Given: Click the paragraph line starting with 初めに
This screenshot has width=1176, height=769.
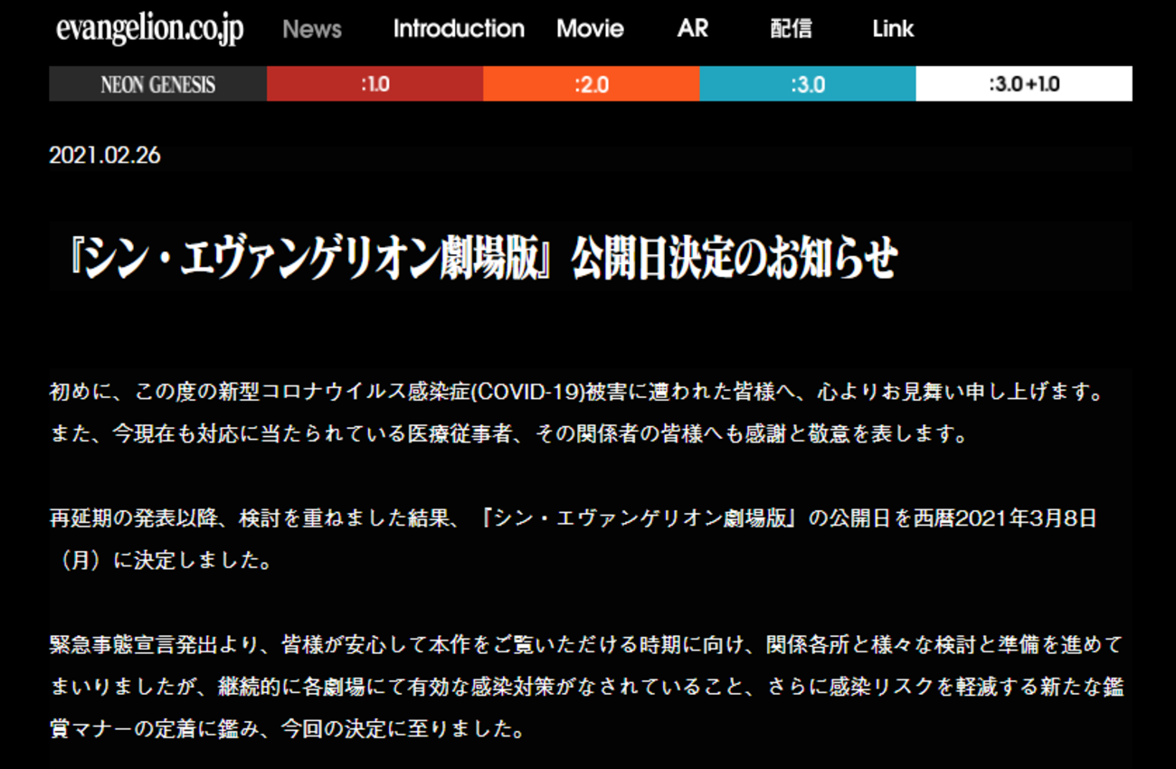Looking at the screenshot, I should tap(578, 394).
